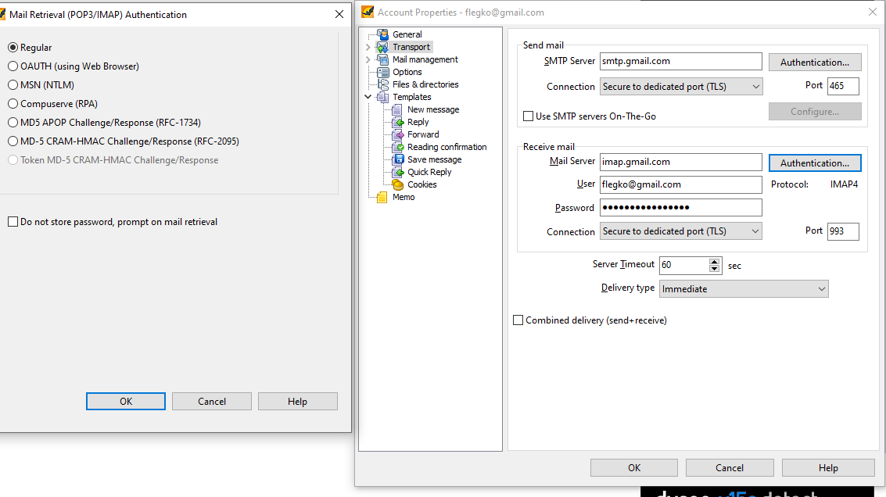886x497 pixels.
Task: Click The Bat! icon in Account Properties title bar
Action: click(368, 12)
